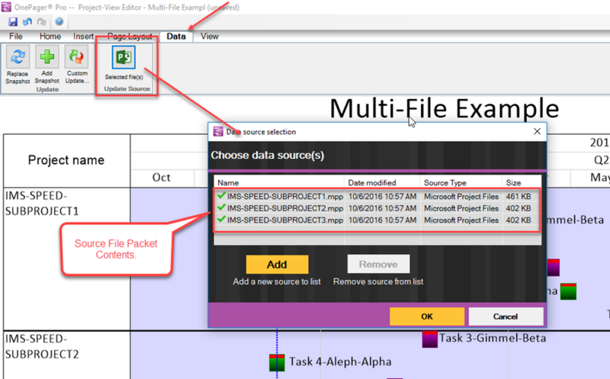
Task: Toggle green check on SUBPROJECT3.mpp
Action: [x=221, y=219]
